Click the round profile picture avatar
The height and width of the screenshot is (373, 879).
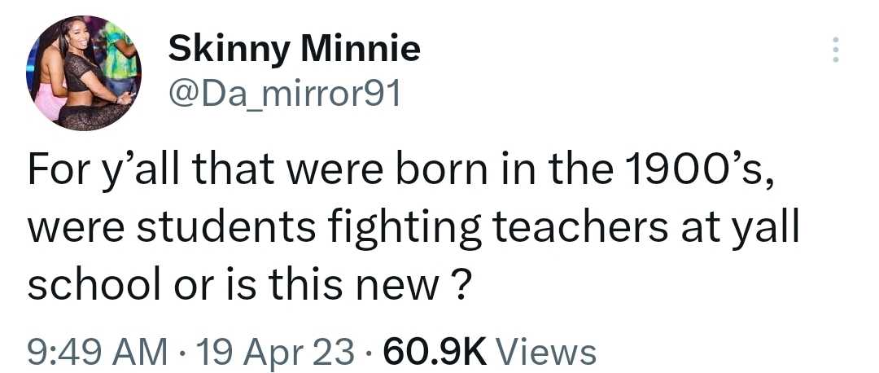click(x=84, y=73)
